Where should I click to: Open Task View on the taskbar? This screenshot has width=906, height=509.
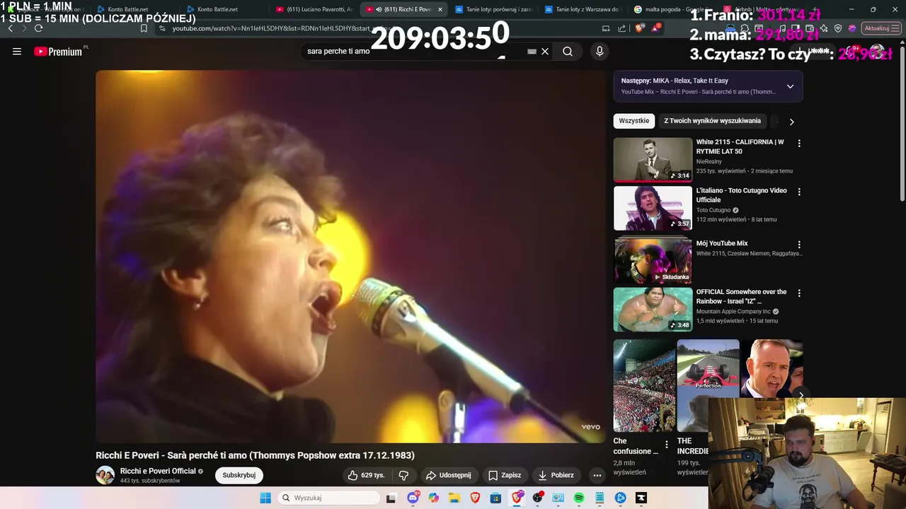pyautogui.click(x=391, y=498)
